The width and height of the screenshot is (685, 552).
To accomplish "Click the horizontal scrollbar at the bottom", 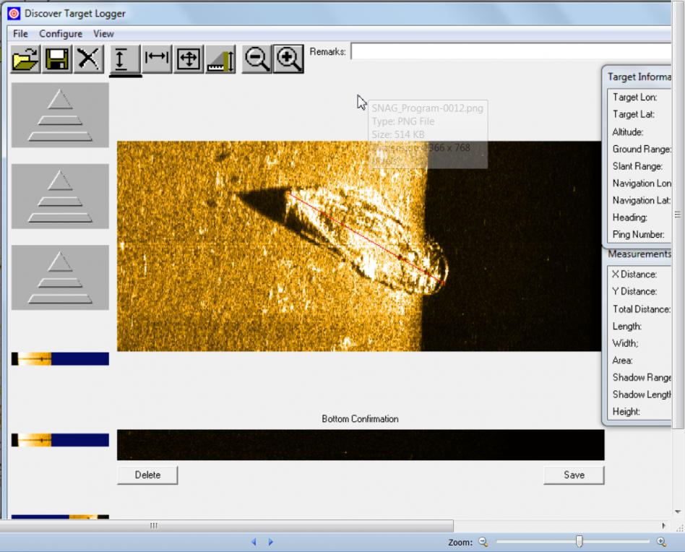I will tap(231, 525).
